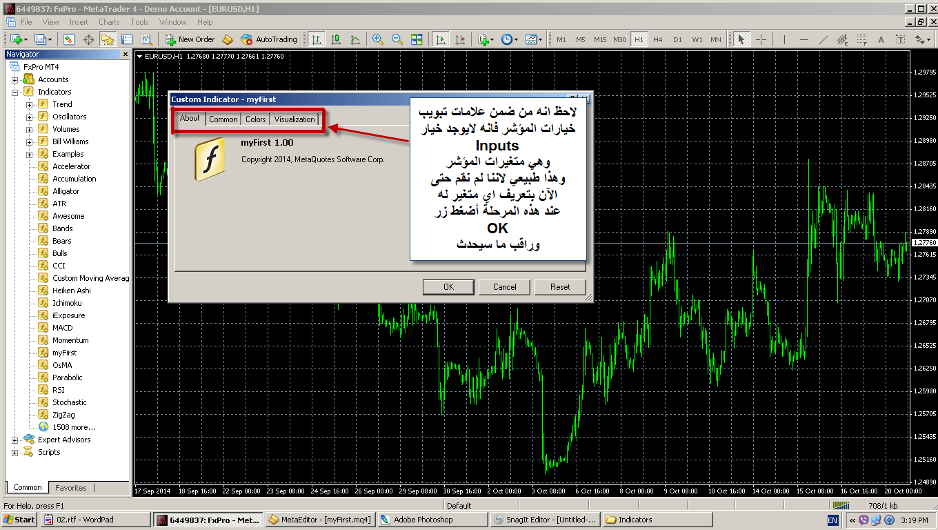Open the 02.rtf WordPad taskbar item
Image resolution: width=938 pixels, height=530 pixels.
(95, 520)
